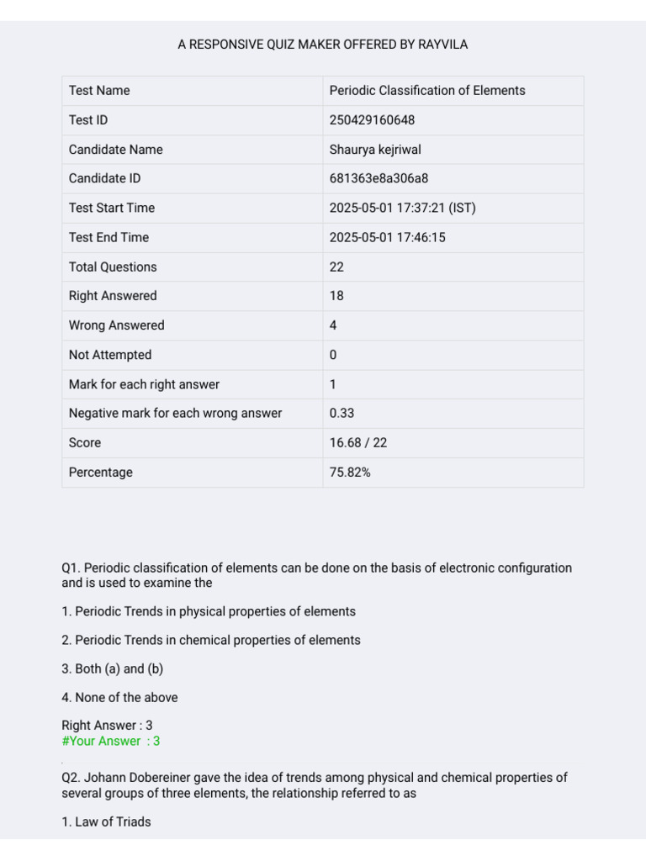
Task: Click the green Your Answer text
Action: [x=111, y=742]
